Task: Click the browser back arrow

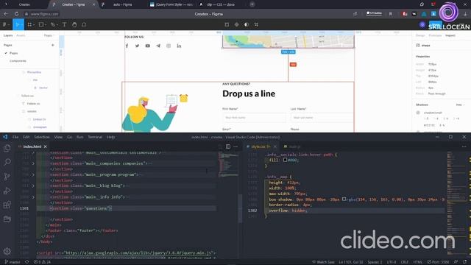Action: click(x=6, y=14)
